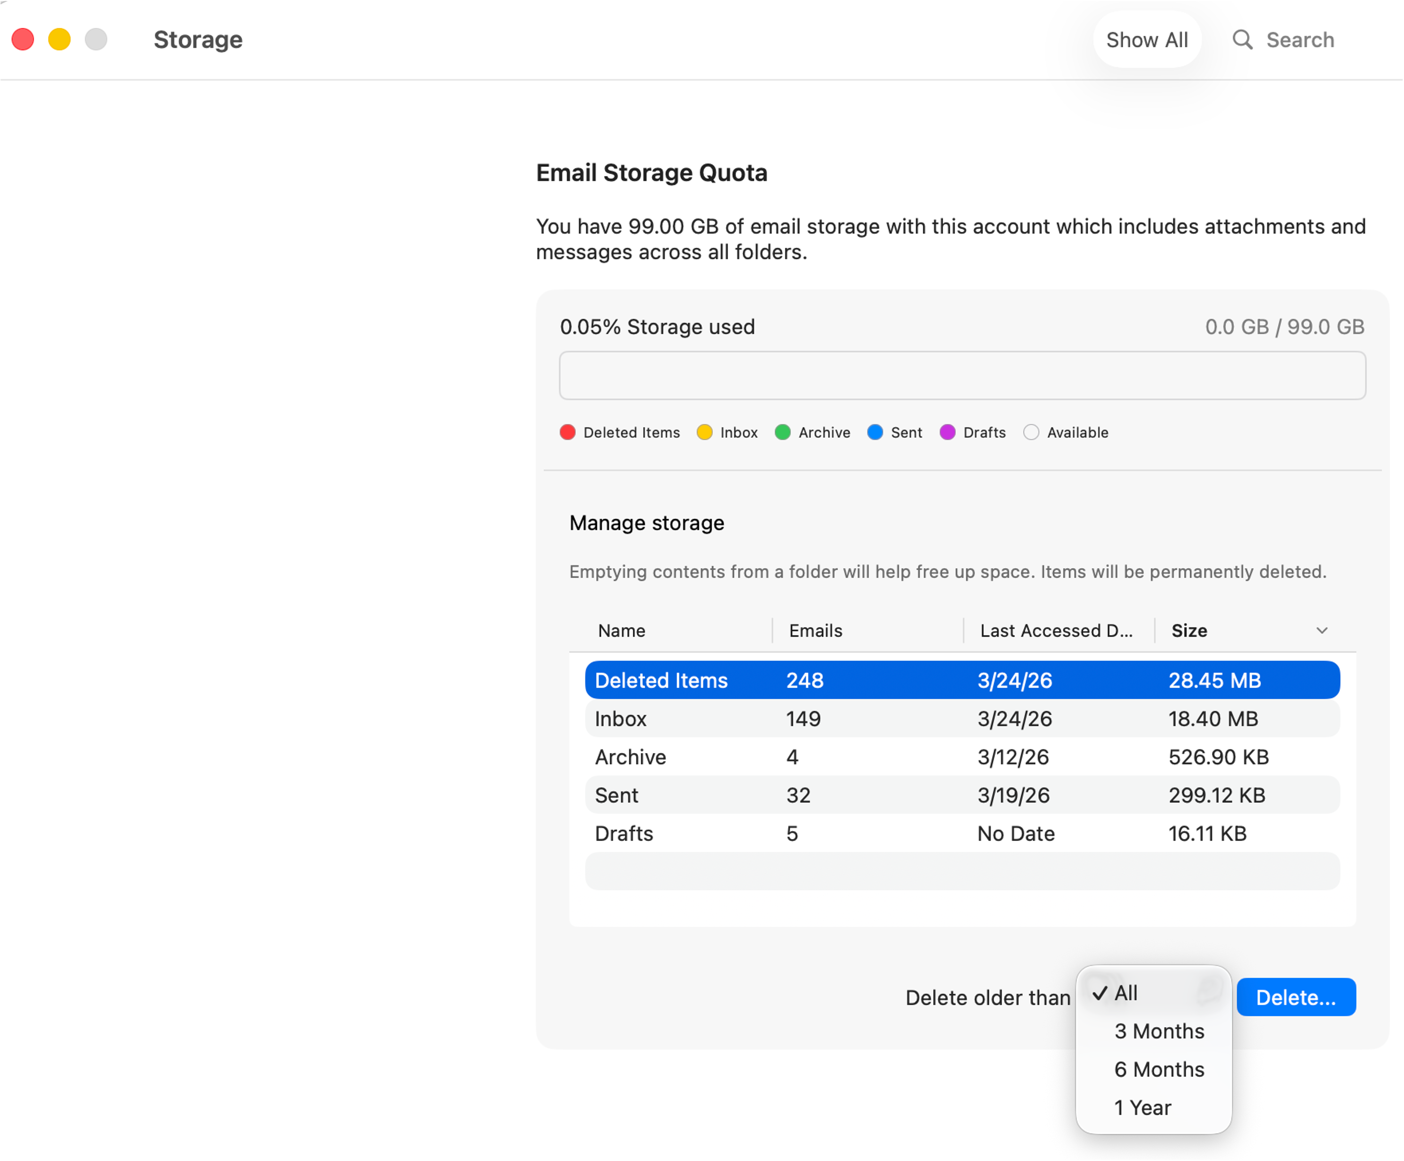The image size is (1404, 1161).
Task: Open the Size column sort chevron
Action: (x=1322, y=630)
